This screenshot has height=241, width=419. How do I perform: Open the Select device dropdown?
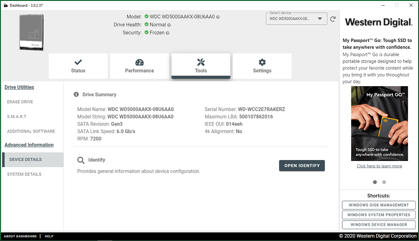point(296,19)
